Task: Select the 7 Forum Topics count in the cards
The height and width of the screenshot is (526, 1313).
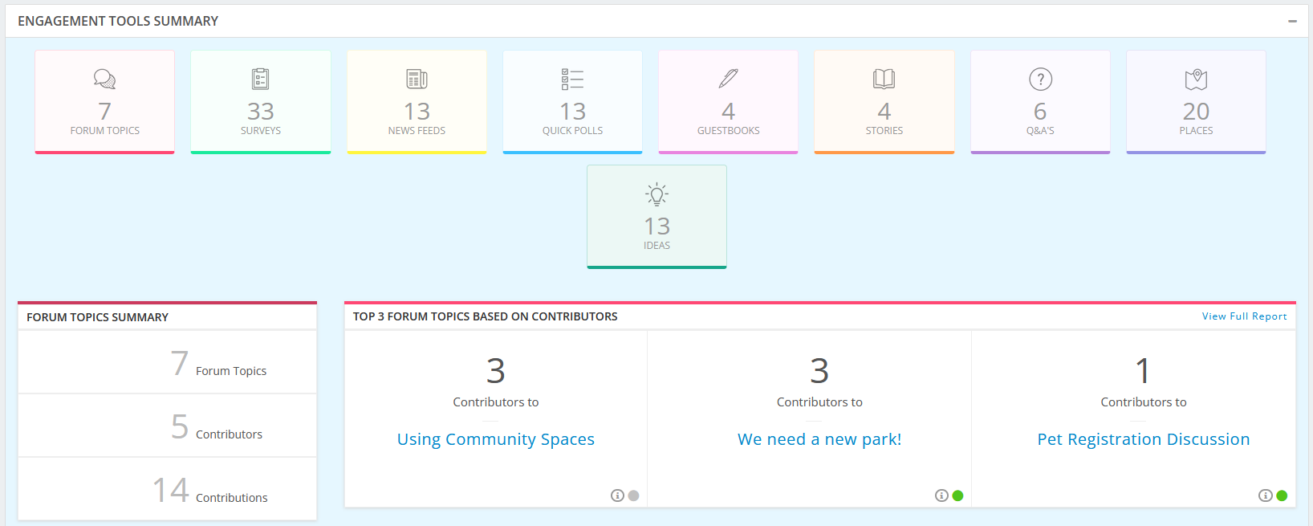Action: [x=104, y=111]
